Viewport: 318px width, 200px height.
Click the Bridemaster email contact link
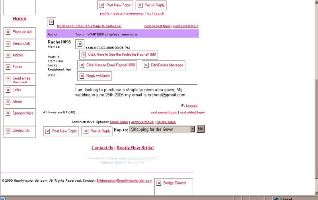point(124,181)
